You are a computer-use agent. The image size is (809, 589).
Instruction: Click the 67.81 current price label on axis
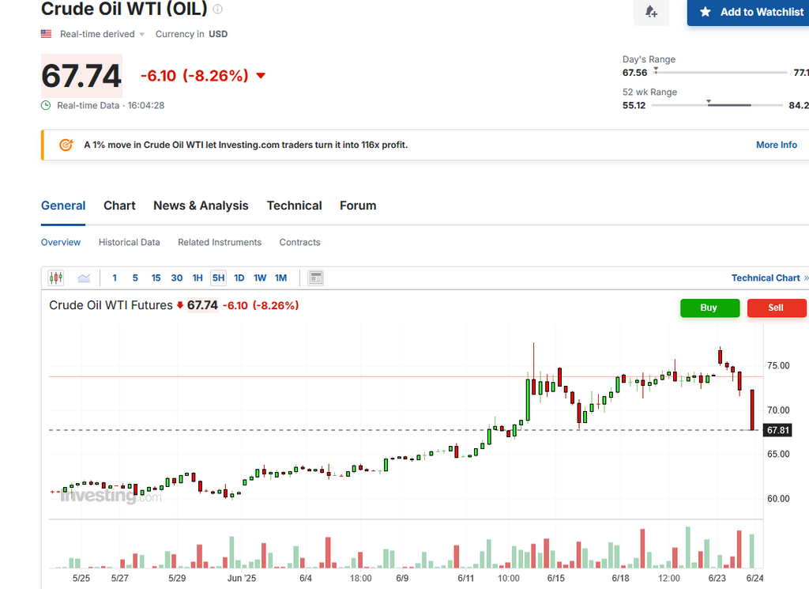click(x=778, y=431)
